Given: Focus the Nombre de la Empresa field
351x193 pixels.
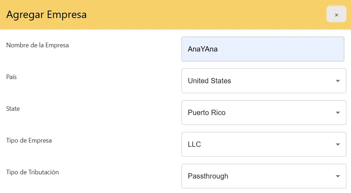Looking at the screenshot, I should [263, 49].
